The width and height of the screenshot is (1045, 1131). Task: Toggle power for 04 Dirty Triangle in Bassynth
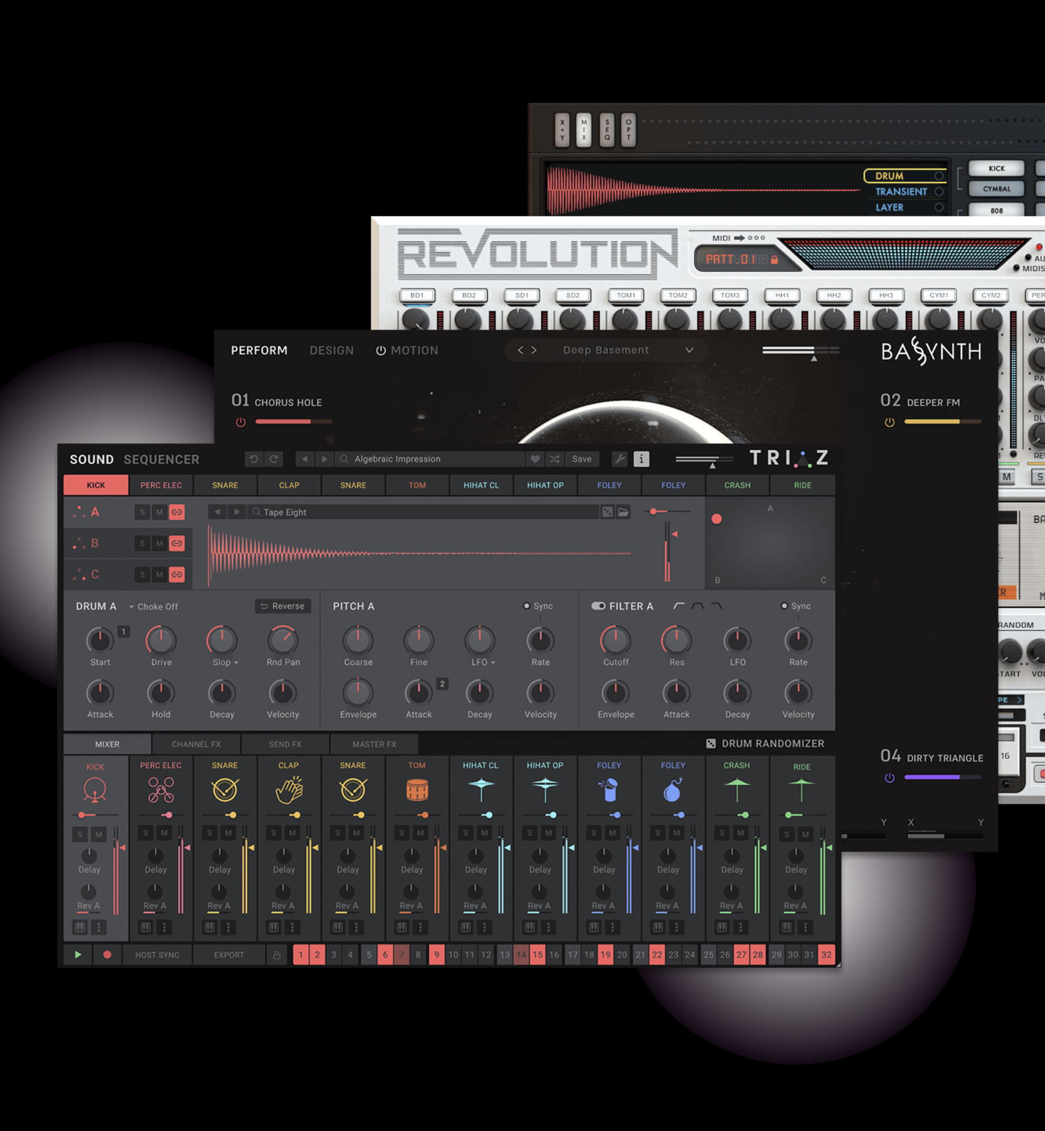[x=890, y=778]
